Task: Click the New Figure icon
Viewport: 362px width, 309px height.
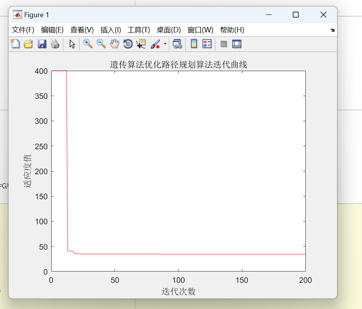Action: tap(15, 44)
